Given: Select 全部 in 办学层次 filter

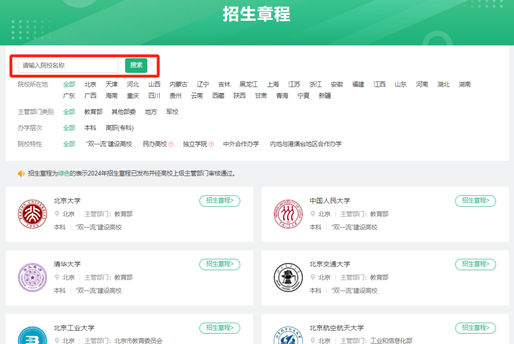Looking at the screenshot, I should [69, 128].
